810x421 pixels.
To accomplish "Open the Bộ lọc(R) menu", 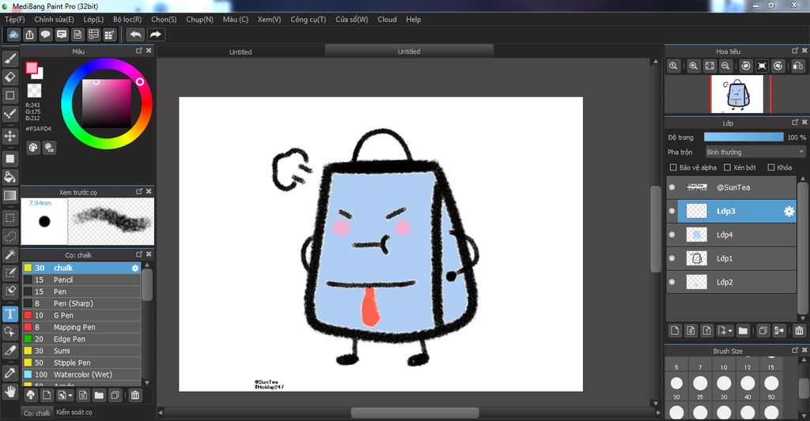I will coord(127,19).
